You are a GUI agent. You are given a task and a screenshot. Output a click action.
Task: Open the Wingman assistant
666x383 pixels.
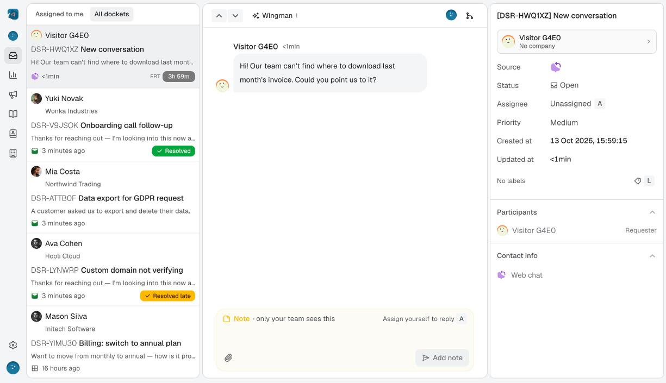pos(272,16)
